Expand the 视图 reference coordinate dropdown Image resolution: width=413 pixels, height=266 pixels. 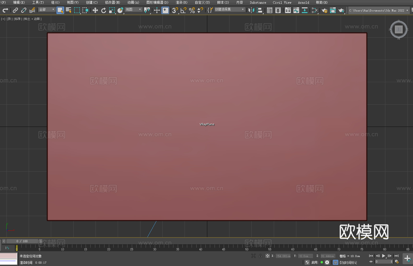click(x=133, y=9)
